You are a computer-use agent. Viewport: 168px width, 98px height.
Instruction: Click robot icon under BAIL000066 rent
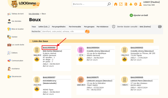[x=37, y=59]
